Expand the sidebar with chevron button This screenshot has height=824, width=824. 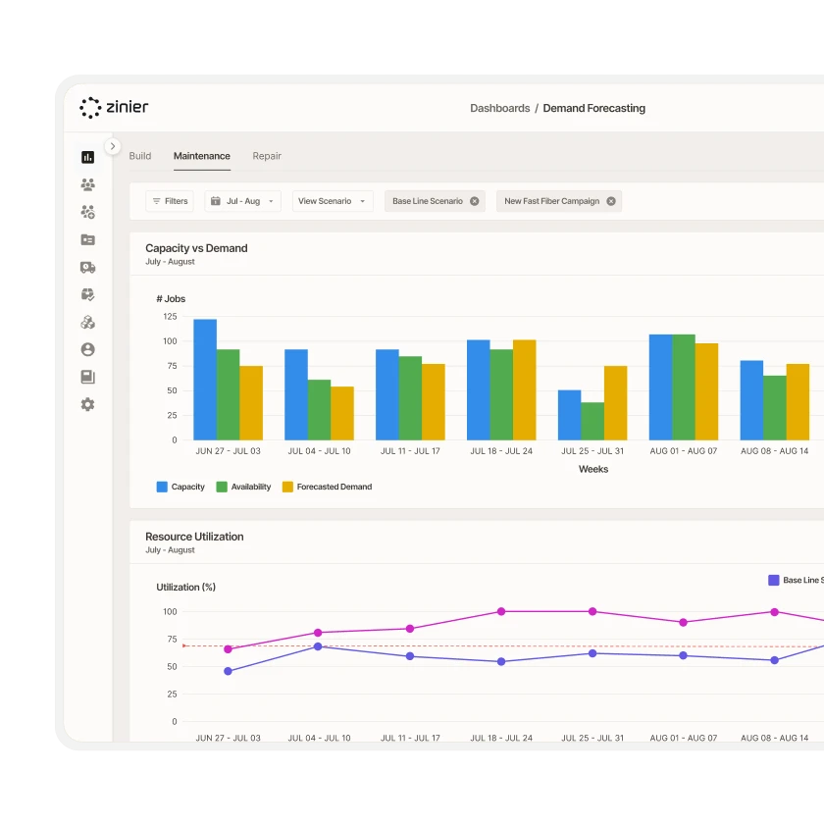[x=113, y=146]
